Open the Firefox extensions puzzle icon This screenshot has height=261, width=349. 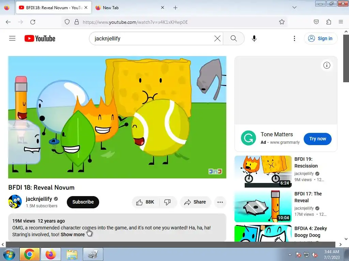[x=329, y=22]
